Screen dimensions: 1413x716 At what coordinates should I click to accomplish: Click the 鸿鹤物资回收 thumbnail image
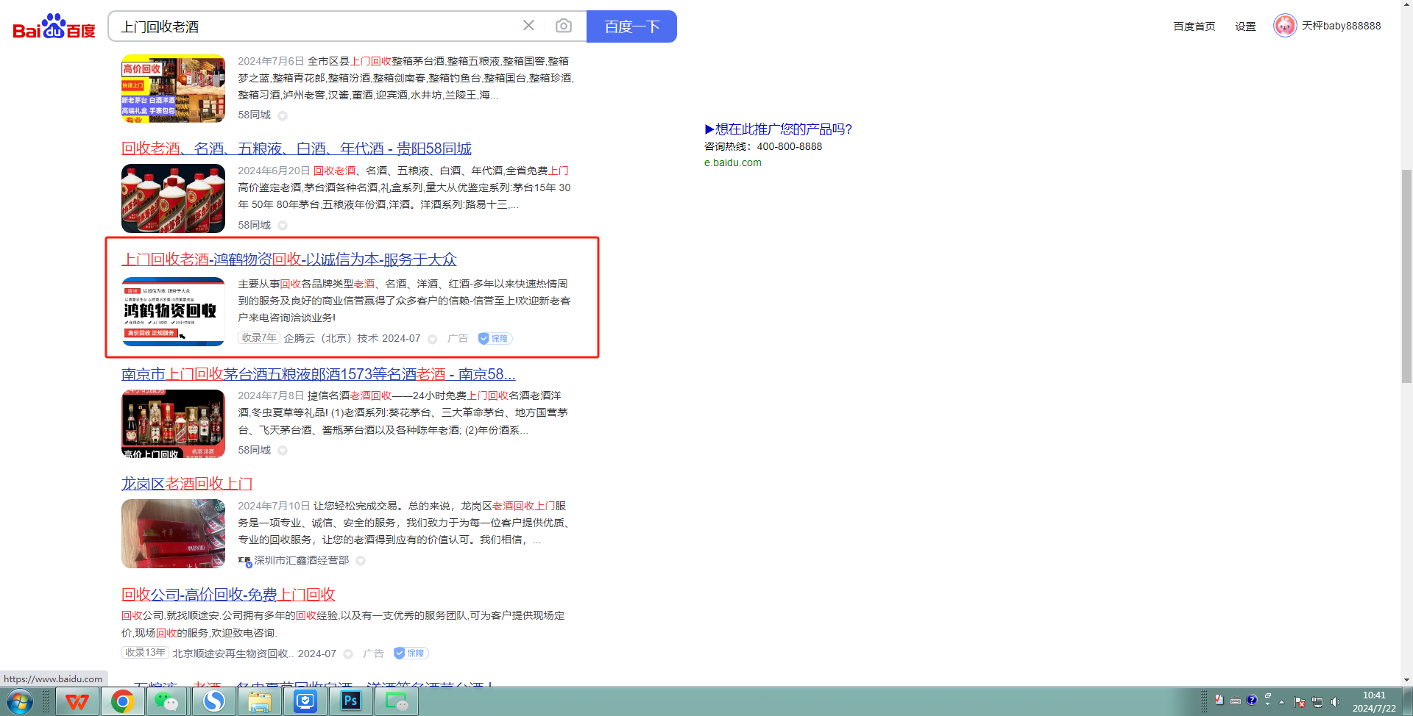pyautogui.click(x=174, y=312)
